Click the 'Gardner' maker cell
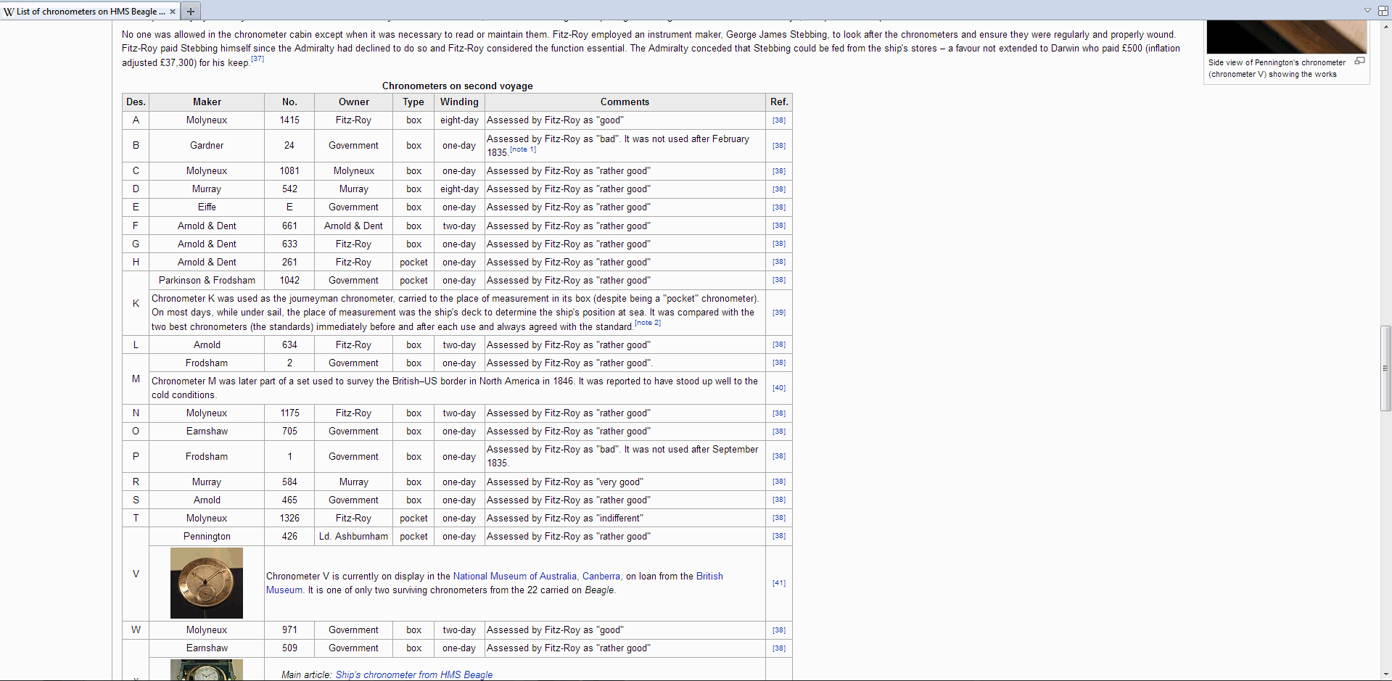This screenshot has width=1392, height=681. point(207,146)
